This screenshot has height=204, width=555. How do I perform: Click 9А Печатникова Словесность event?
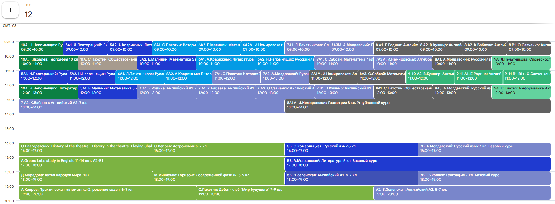[x=521, y=62]
